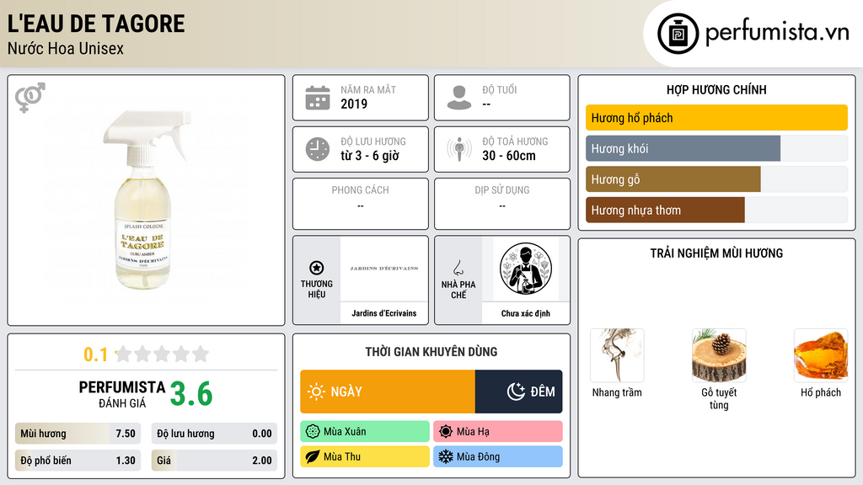Select the Mùa Hạ season chip

[497, 432]
